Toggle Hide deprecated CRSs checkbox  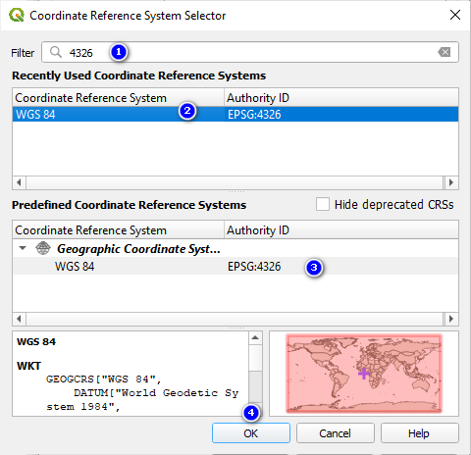coord(323,204)
